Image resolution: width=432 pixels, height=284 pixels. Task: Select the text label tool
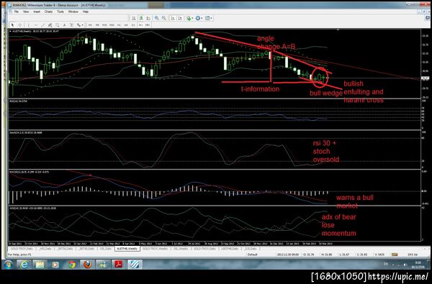click(71, 25)
